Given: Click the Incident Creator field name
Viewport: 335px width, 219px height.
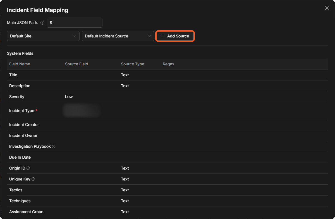Looking at the screenshot, I should [24, 125].
